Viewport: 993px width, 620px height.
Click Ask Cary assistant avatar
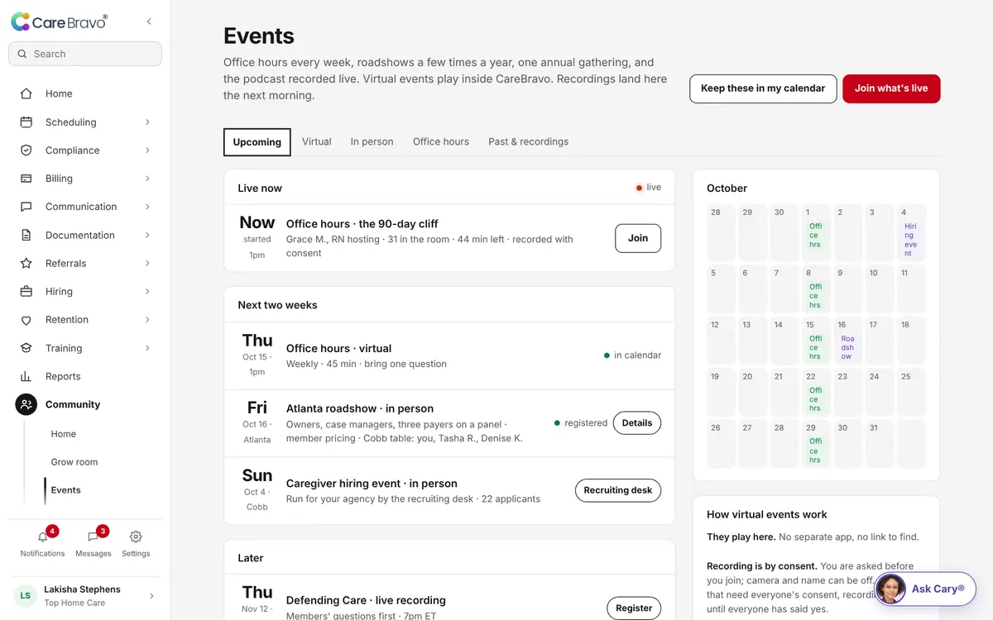[891, 589]
